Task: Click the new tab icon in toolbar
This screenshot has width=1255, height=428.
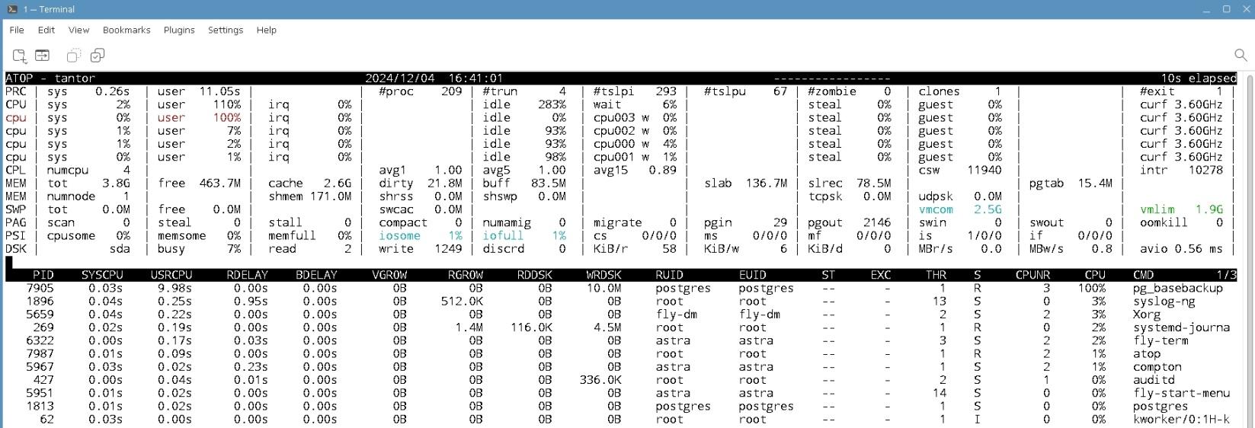Action: point(19,56)
